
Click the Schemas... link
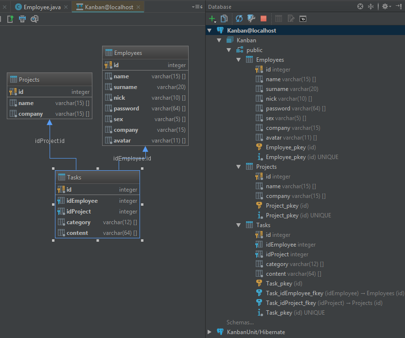[x=240, y=322]
